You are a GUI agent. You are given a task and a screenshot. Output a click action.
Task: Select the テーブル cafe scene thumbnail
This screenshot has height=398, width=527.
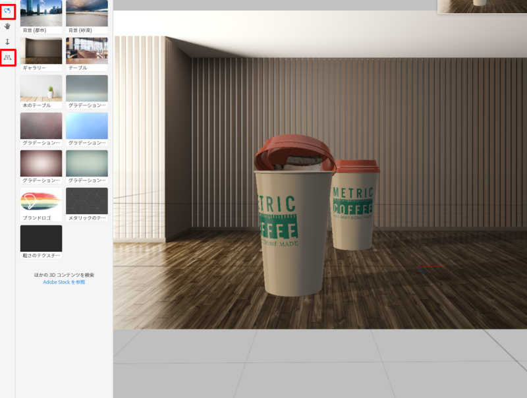[x=86, y=51]
